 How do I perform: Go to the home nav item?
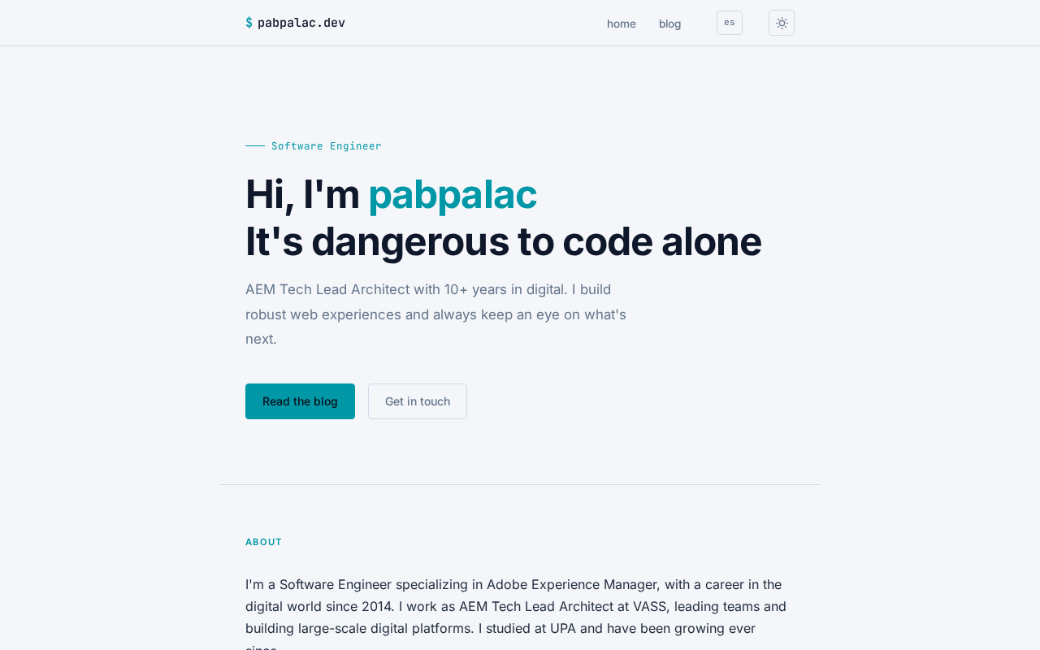622,24
